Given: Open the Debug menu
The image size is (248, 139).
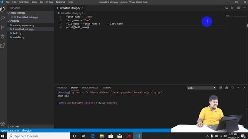Looking at the screenshot, I should point(49,2).
